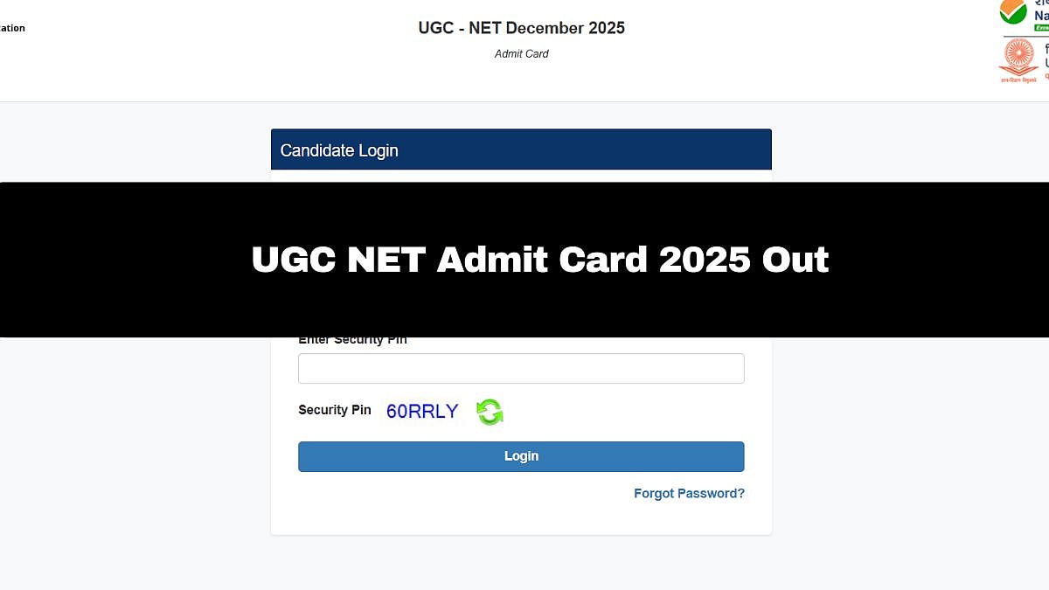Screen dimensions: 1049x590
Task: Click the partially visible 'ation' link top left
Action: pos(12,27)
